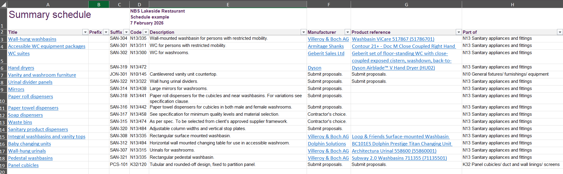This screenshot has width=563, height=174.
Task: Open the Wall-hung urinals link
Action: [27, 151]
